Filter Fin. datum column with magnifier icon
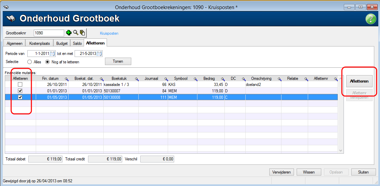 [x=66, y=79]
